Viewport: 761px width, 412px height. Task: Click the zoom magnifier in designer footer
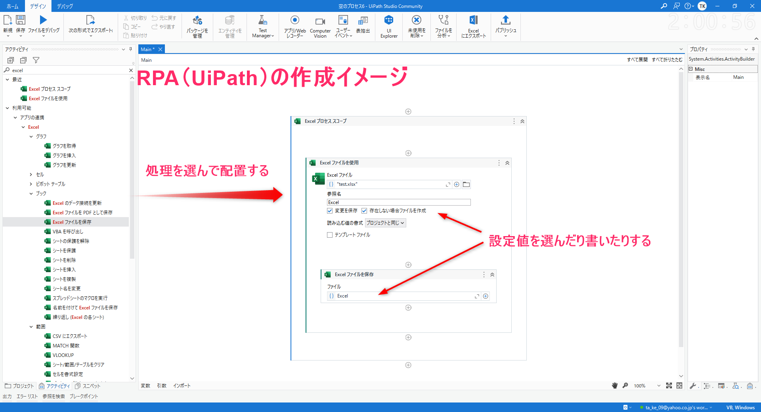625,385
